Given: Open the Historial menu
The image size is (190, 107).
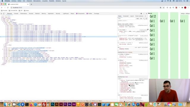Looking at the screenshot, I should click(x=29, y=1).
